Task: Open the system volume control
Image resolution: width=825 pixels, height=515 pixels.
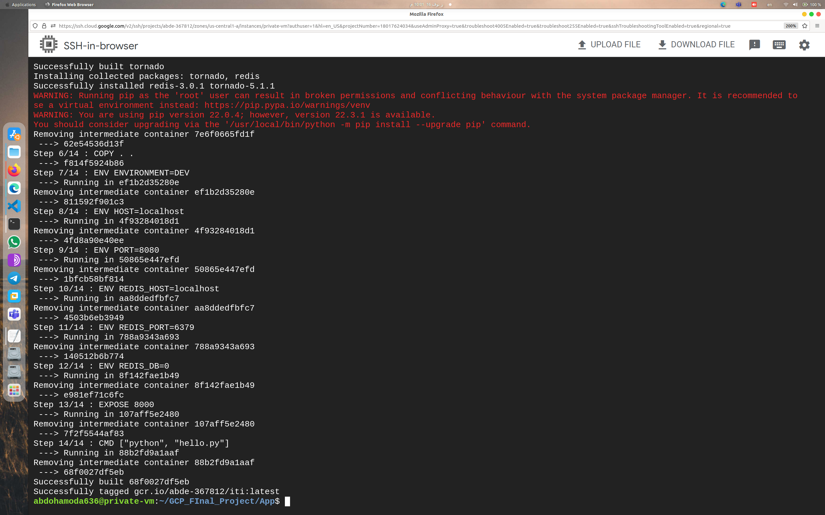Action: (x=795, y=5)
